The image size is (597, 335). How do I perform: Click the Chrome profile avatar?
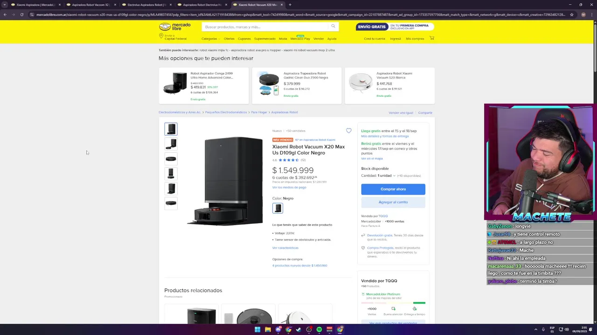pos(583,14)
